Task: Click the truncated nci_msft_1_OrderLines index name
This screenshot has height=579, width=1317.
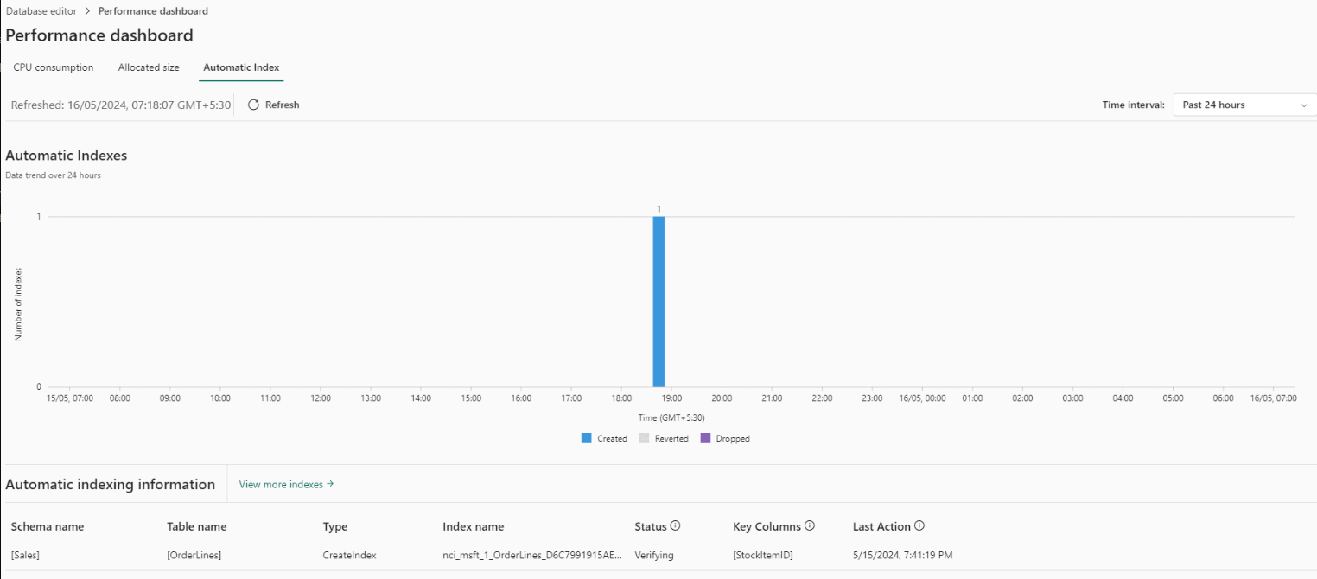Action: pos(531,555)
